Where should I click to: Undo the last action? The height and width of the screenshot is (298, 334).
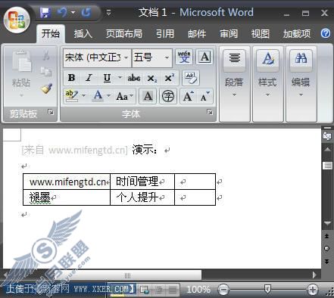point(62,12)
